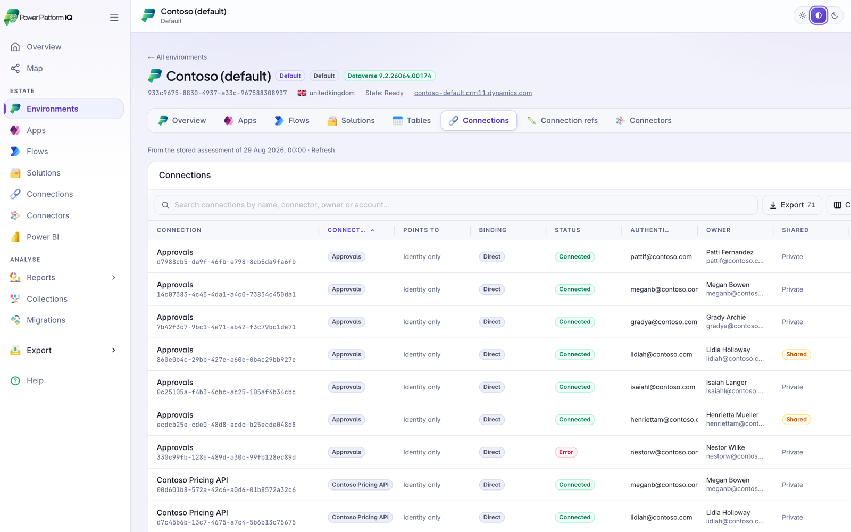Click the Export download icon in sidebar
This screenshot has width=851, height=532.
tap(15, 350)
